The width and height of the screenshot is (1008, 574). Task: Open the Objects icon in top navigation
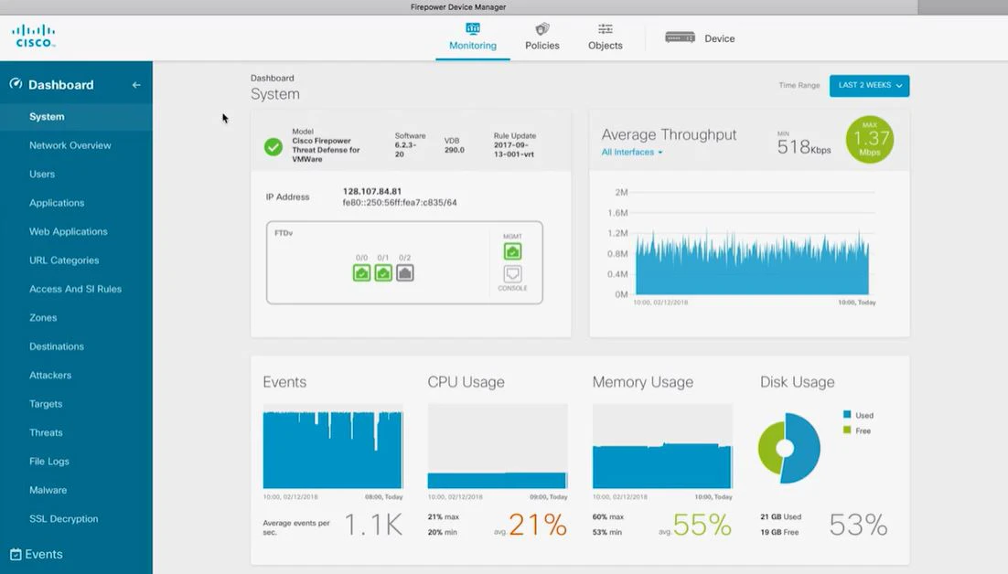[604, 28]
